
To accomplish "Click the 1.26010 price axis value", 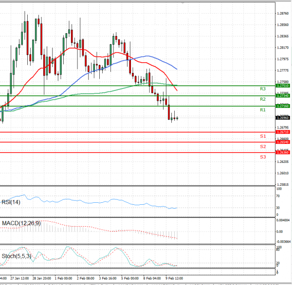I will tap(283, 173).
